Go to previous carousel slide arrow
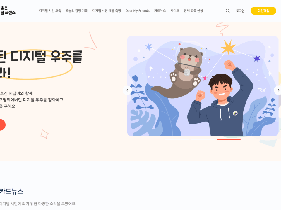 click(x=127, y=90)
